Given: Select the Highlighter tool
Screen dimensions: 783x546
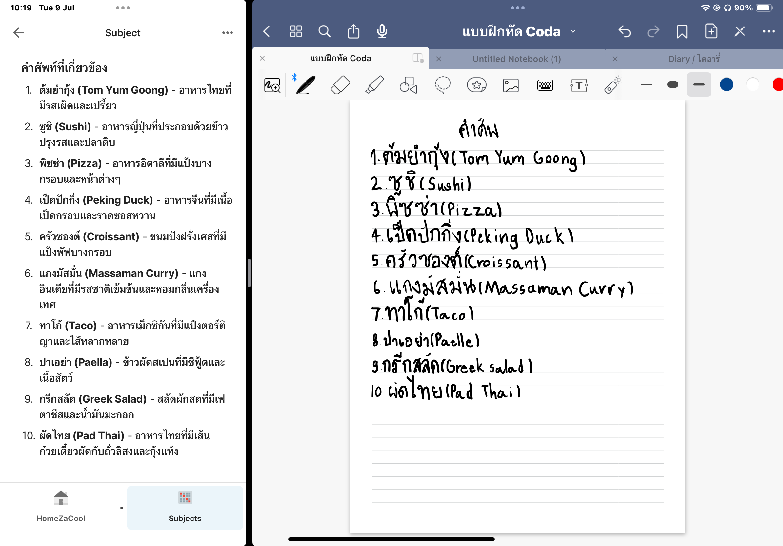Looking at the screenshot, I should tap(374, 85).
